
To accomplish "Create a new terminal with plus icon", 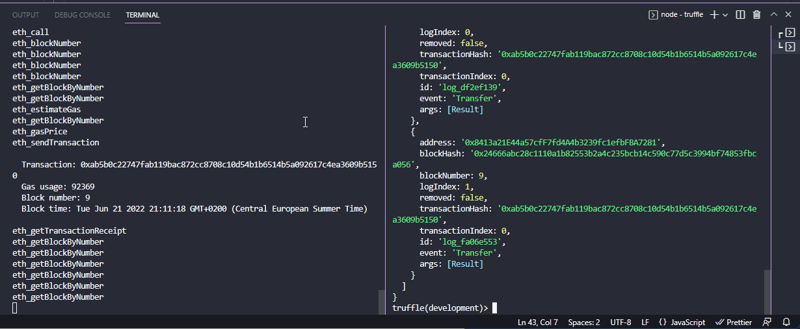I will 713,14.
